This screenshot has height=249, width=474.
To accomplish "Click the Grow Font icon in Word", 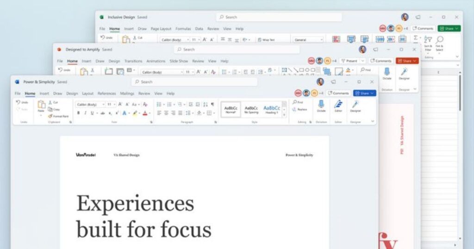I will pos(120,104).
